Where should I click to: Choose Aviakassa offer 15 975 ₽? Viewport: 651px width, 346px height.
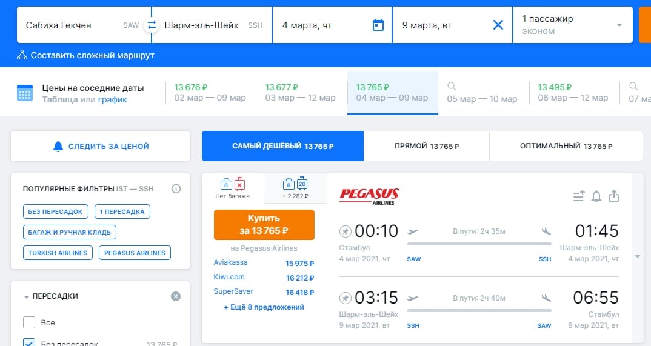tap(264, 262)
